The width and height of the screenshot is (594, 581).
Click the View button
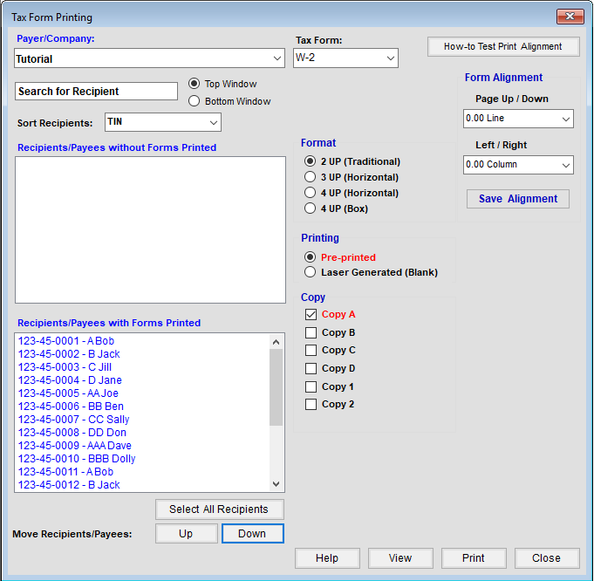[400, 558]
